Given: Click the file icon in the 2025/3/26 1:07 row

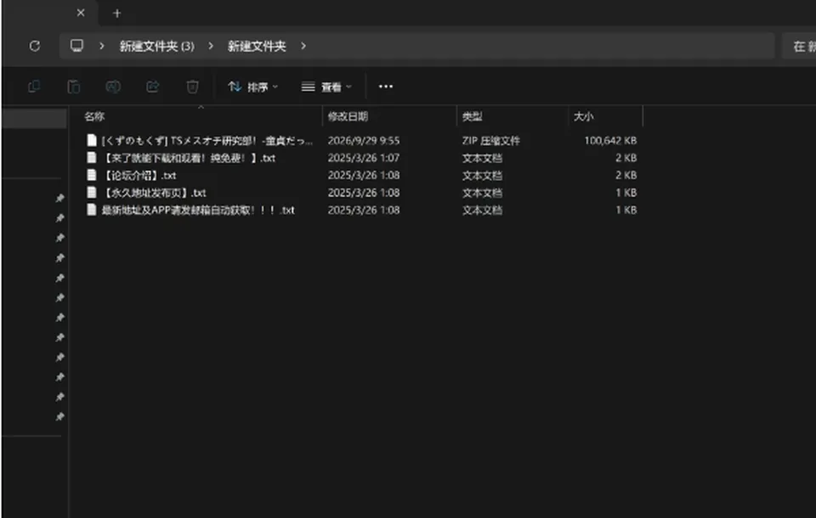Looking at the screenshot, I should 92,158.
